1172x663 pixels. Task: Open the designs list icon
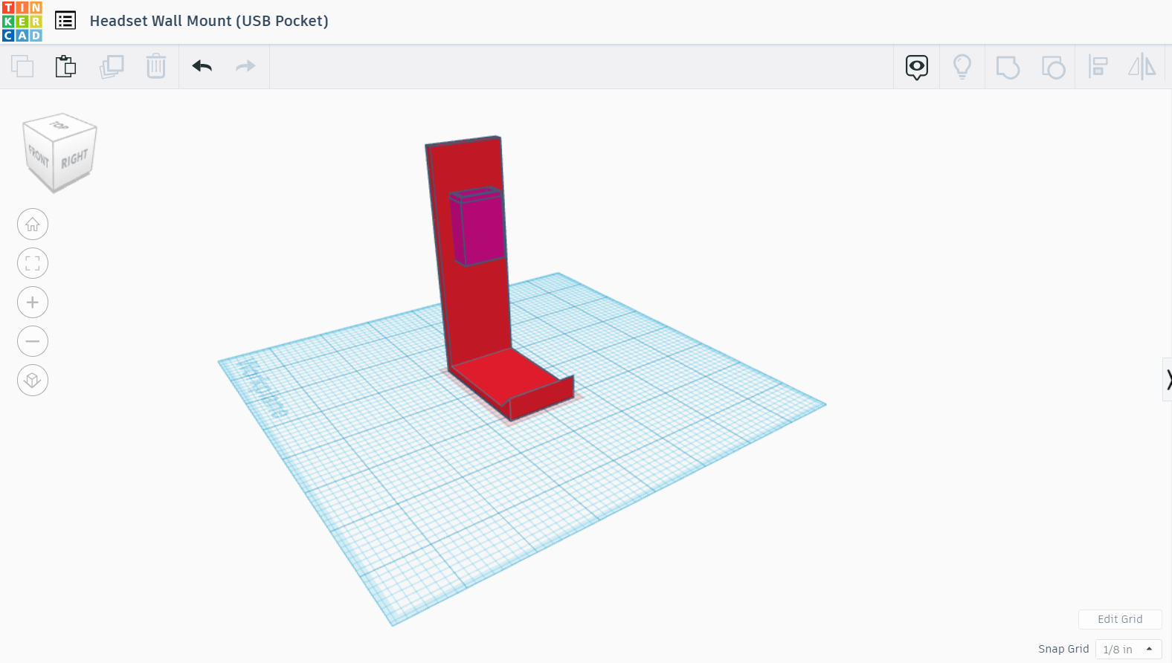[x=65, y=21]
